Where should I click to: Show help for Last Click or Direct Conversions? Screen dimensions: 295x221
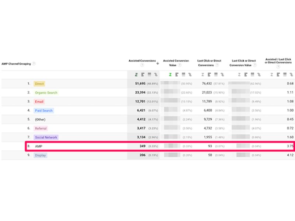pos(216,65)
